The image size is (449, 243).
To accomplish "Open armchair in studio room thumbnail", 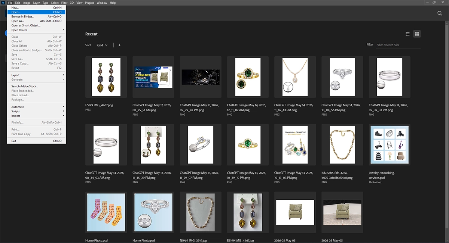I will click(x=342, y=213).
